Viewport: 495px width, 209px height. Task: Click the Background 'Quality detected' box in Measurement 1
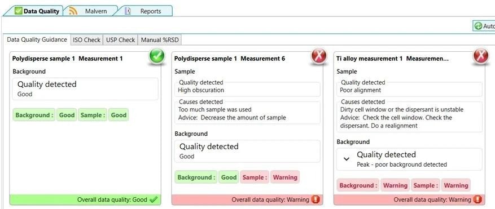(x=85, y=89)
